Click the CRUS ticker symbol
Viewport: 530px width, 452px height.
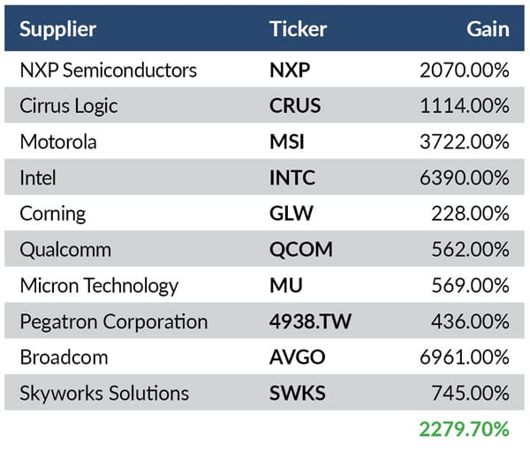coord(295,106)
